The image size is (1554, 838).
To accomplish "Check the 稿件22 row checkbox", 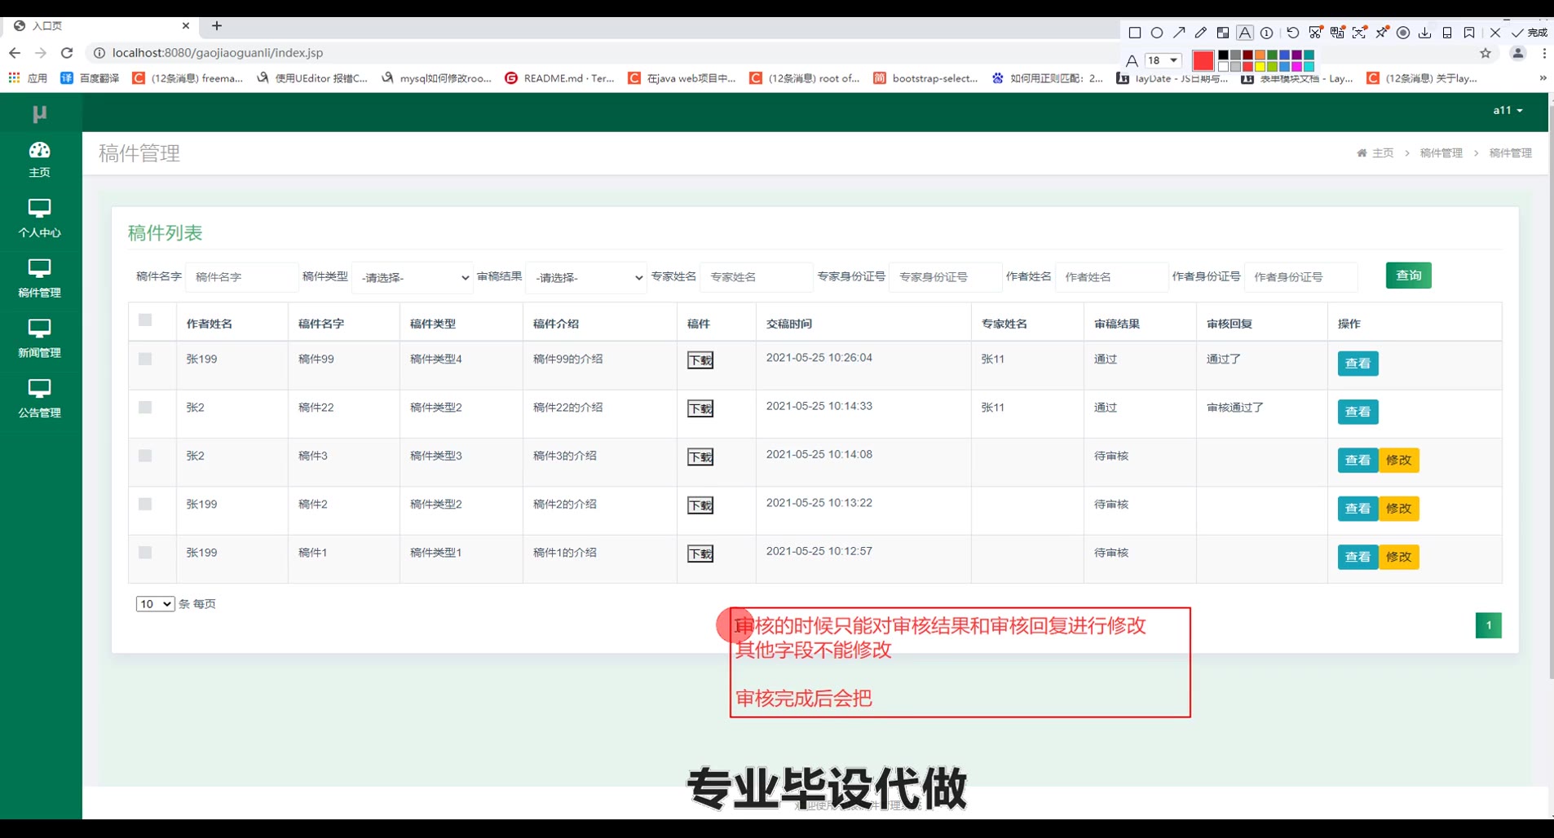I will [145, 407].
